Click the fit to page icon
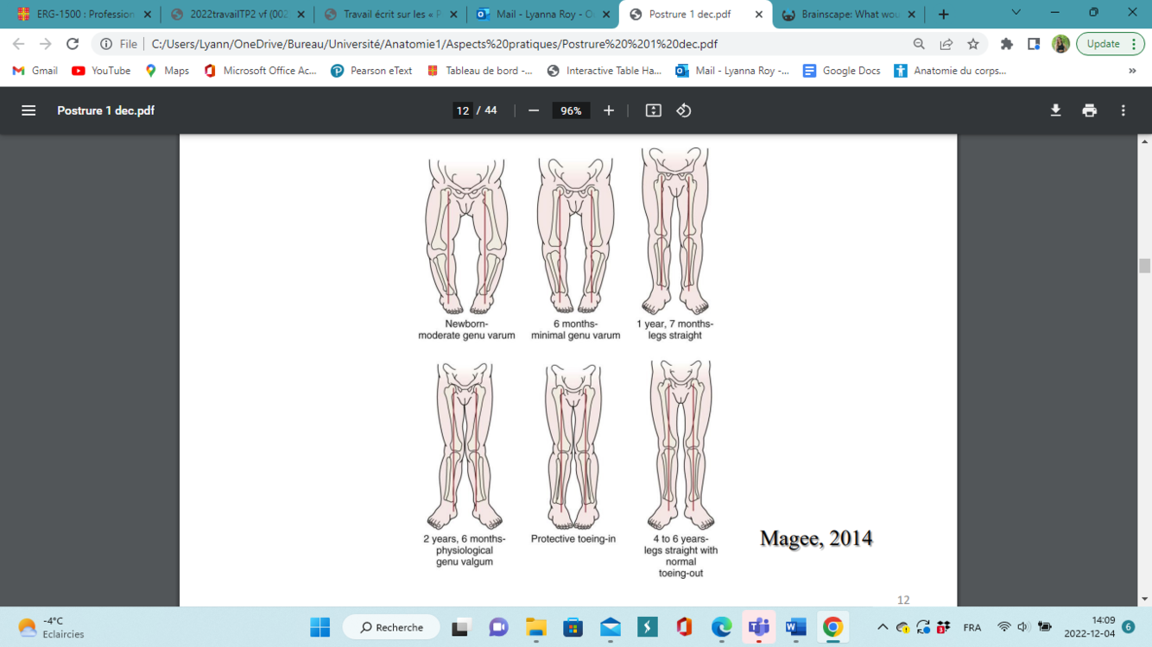The height and width of the screenshot is (647, 1152). click(x=654, y=110)
